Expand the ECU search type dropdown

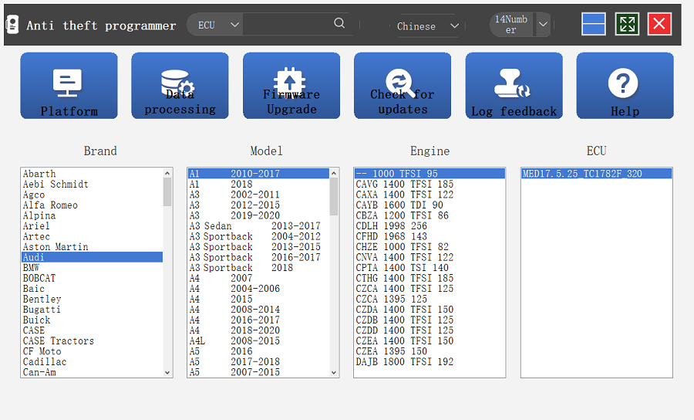pyautogui.click(x=235, y=25)
